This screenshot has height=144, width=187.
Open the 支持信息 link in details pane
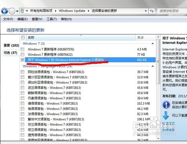(168, 130)
